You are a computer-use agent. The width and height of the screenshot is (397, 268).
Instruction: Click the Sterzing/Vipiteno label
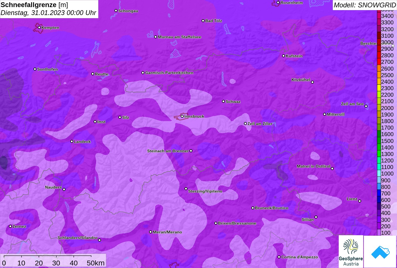pos(205,191)
